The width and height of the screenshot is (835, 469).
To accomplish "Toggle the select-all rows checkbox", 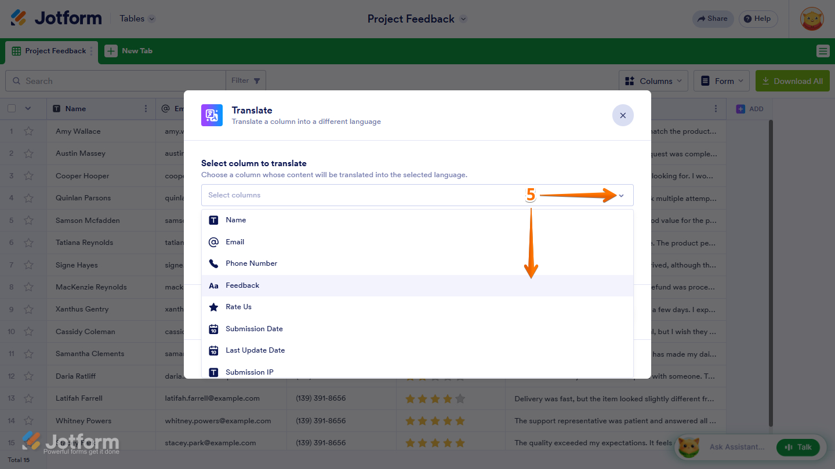I will tap(12, 108).
